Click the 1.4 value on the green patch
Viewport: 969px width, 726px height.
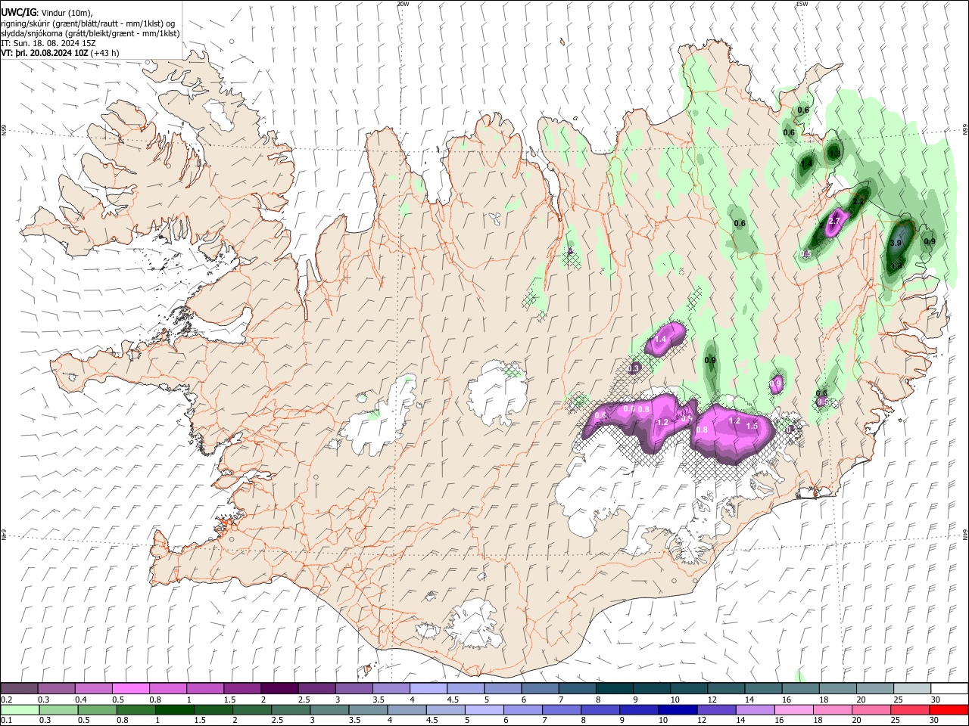[807, 163]
